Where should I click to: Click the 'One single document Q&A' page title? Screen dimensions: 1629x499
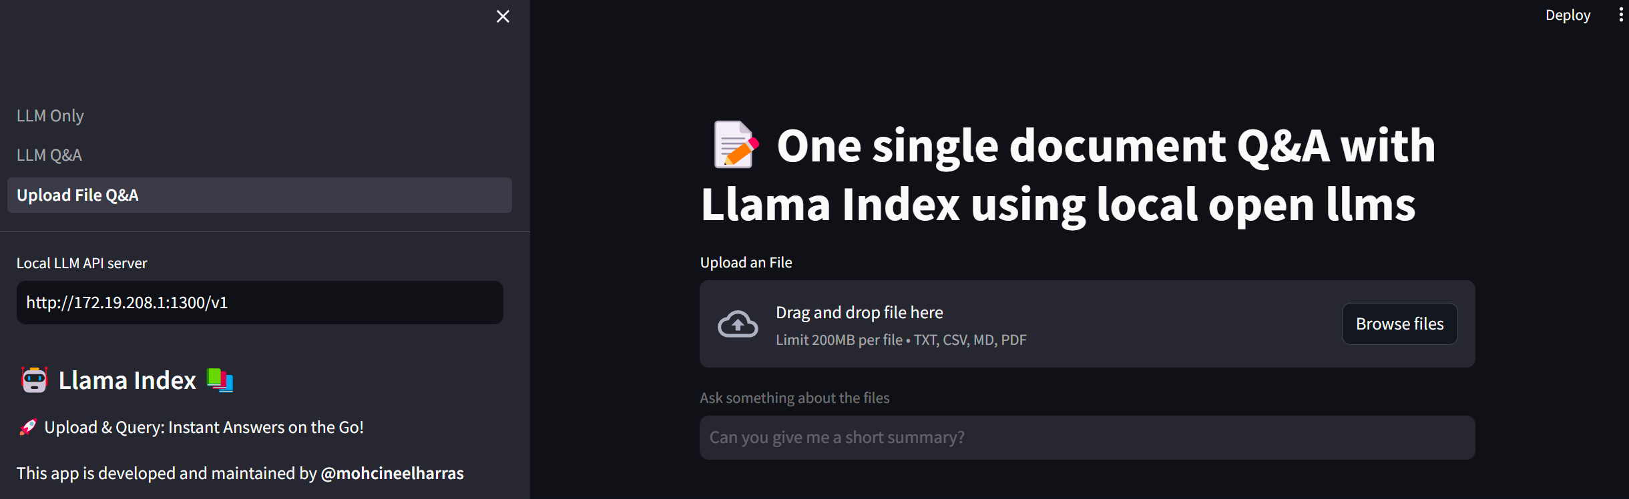(x=1068, y=175)
